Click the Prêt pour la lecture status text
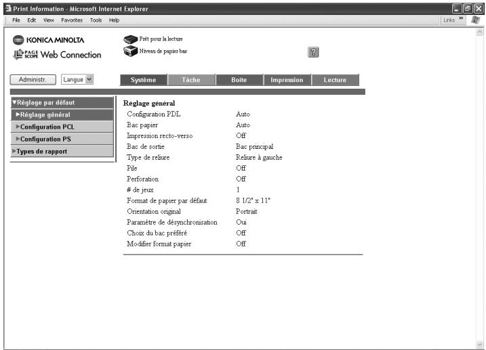 point(161,39)
